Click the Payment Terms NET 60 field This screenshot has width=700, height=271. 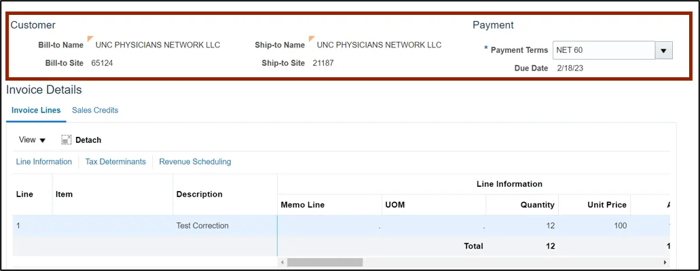[x=603, y=51]
